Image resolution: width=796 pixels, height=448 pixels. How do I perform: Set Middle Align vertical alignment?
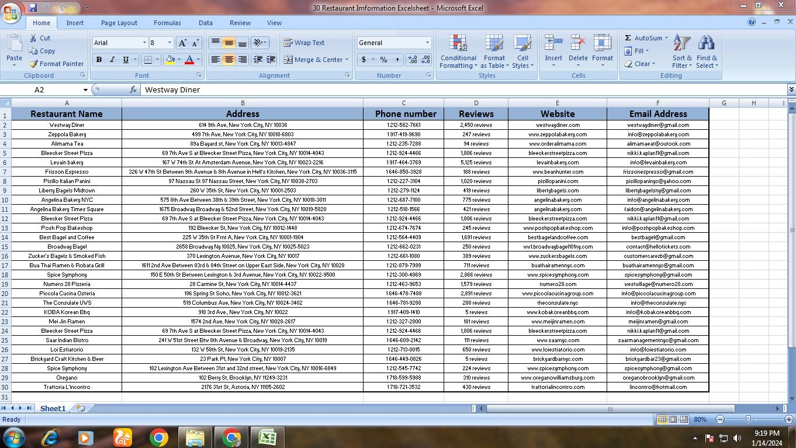pos(229,43)
